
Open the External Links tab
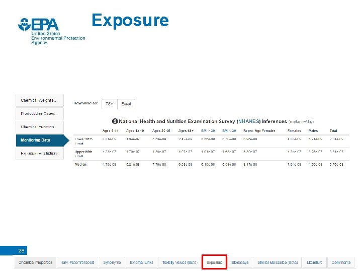pyautogui.click(x=141, y=262)
